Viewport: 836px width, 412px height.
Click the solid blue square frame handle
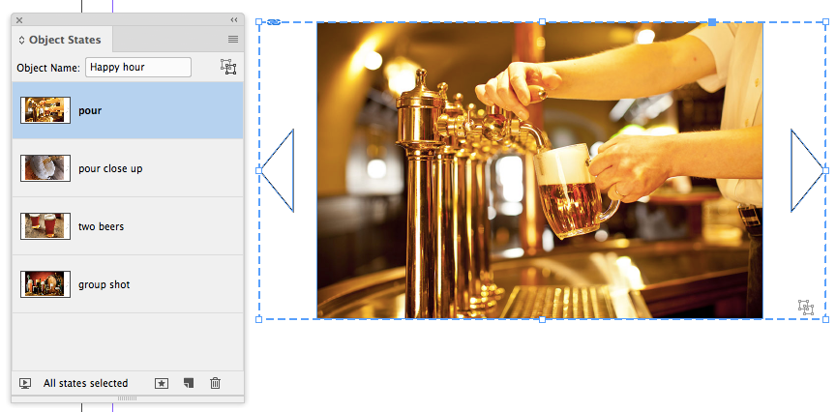tap(712, 22)
